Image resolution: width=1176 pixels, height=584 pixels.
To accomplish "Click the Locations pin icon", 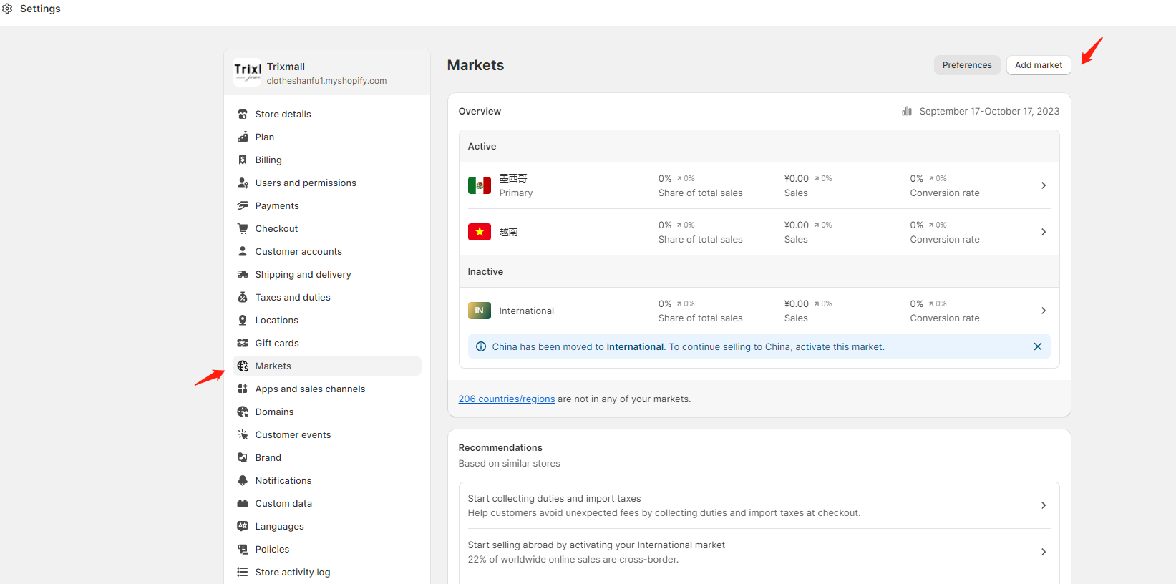I will point(243,320).
